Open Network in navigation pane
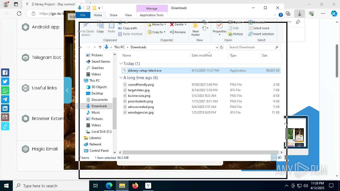 92,144
